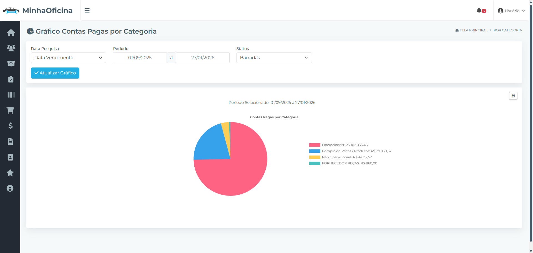The width and height of the screenshot is (533, 253).
Task: Click the blue Compra de Peças swatch
Action: [x=315, y=151]
